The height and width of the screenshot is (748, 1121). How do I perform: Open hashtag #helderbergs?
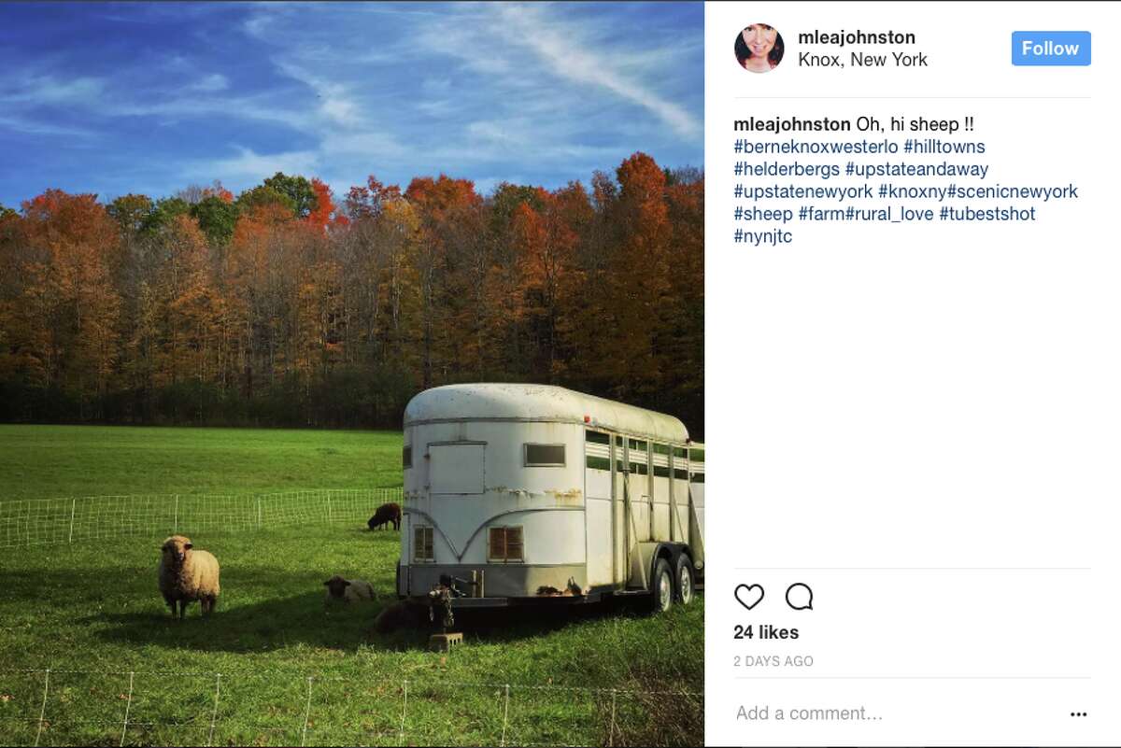(x=787, y=169)
